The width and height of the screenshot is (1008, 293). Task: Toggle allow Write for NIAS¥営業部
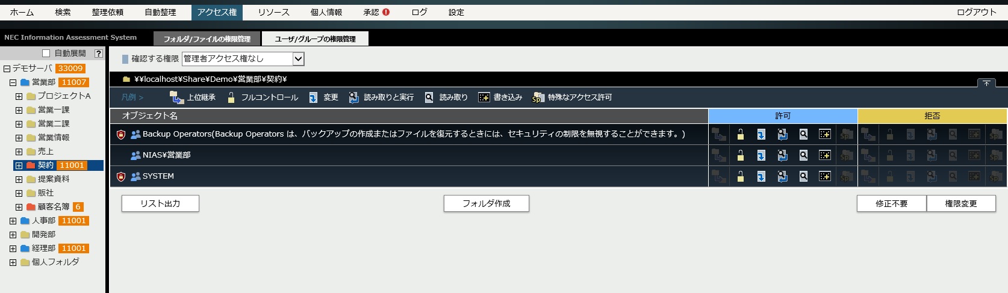pyautogui.click(x=825, y=155)
